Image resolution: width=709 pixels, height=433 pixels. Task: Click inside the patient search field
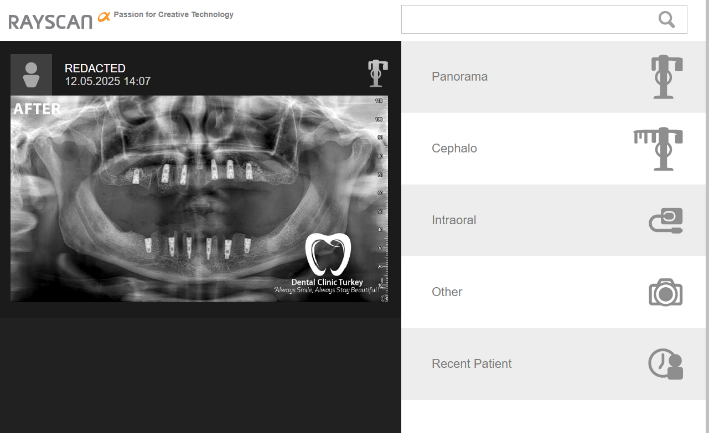click(x=526, y=19)
